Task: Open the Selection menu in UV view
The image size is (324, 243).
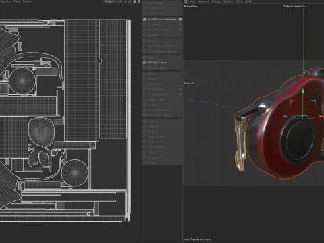Action: 5,1
